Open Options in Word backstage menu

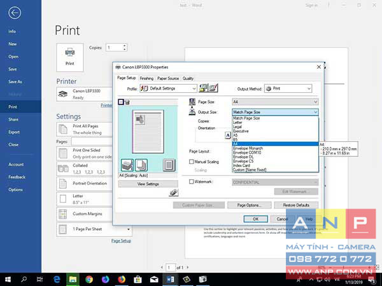coord(15,189)
